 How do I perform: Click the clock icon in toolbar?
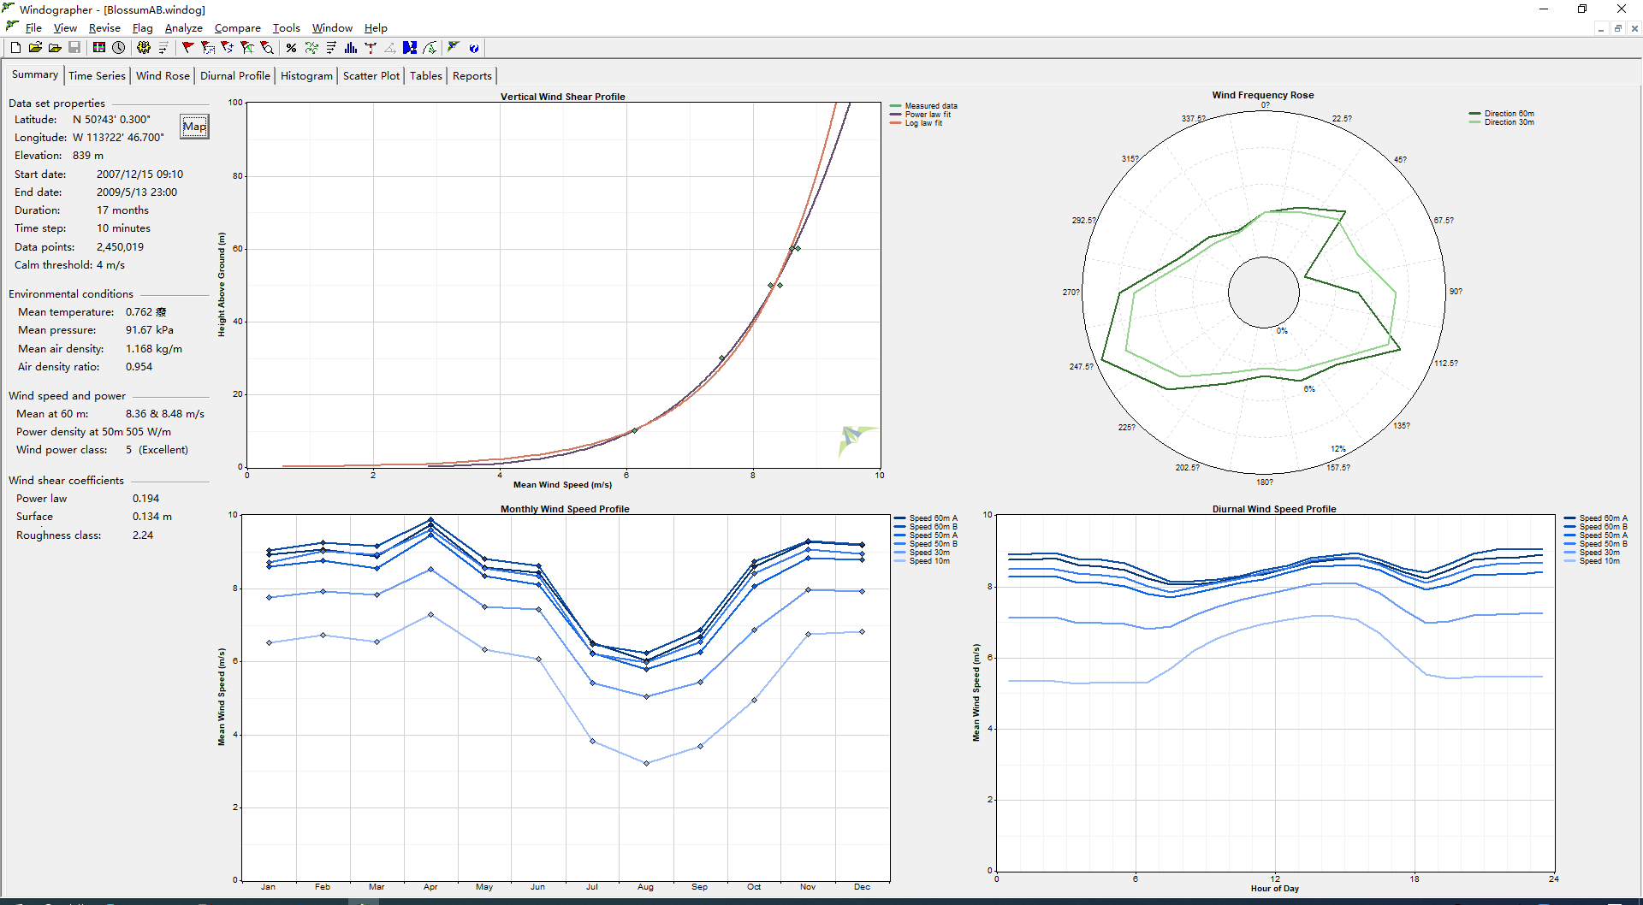pyautogui.click(x=119, y=48)
